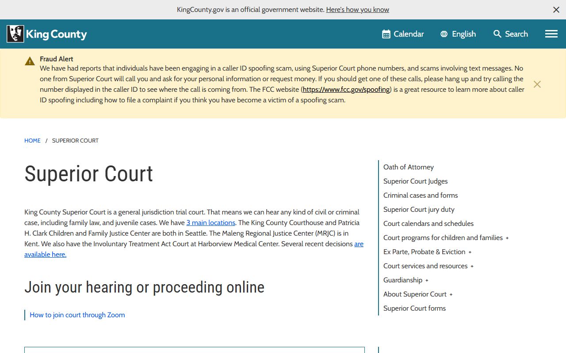The width and height of the screenshot is (566, 353).
Task: Open How to join court through Zoom
Action: pos(77,315)
